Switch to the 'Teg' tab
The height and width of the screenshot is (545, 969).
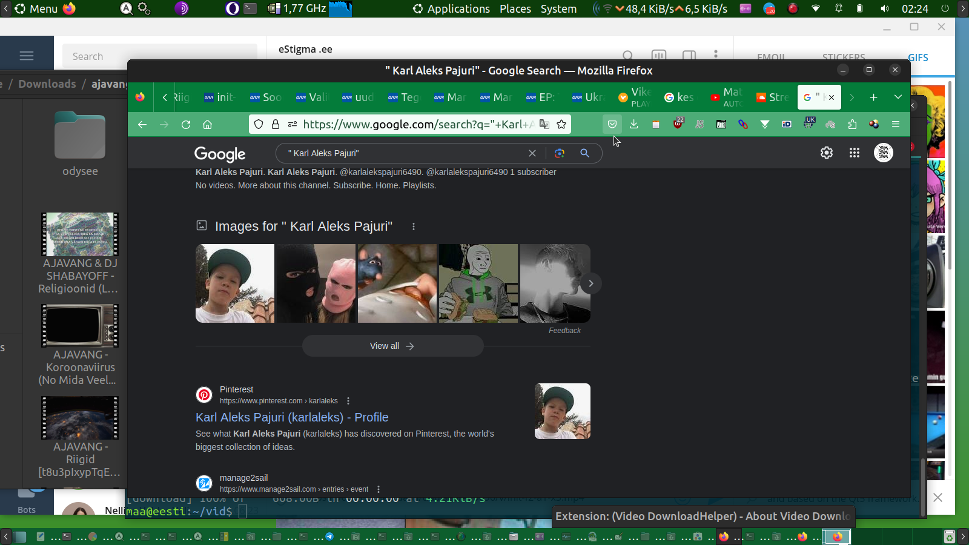tap(403, 97)
